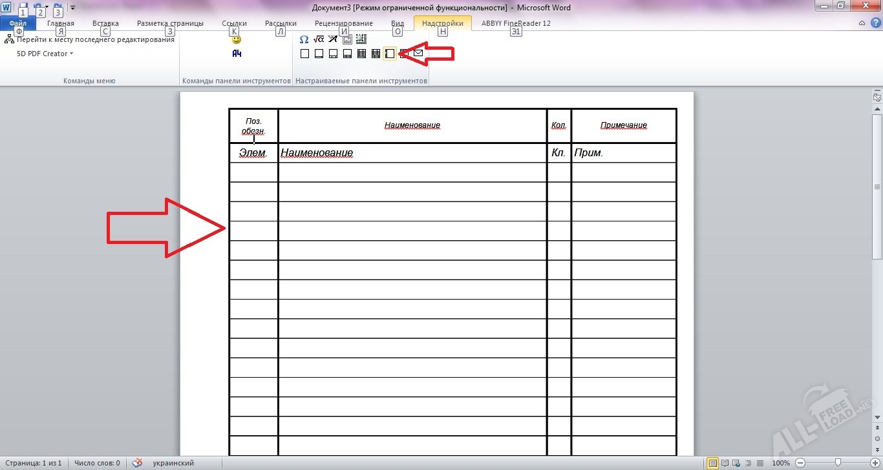Click the highlighted frame template icon
This screenshot has height=470, width=883.
click(x=390, y=54)
